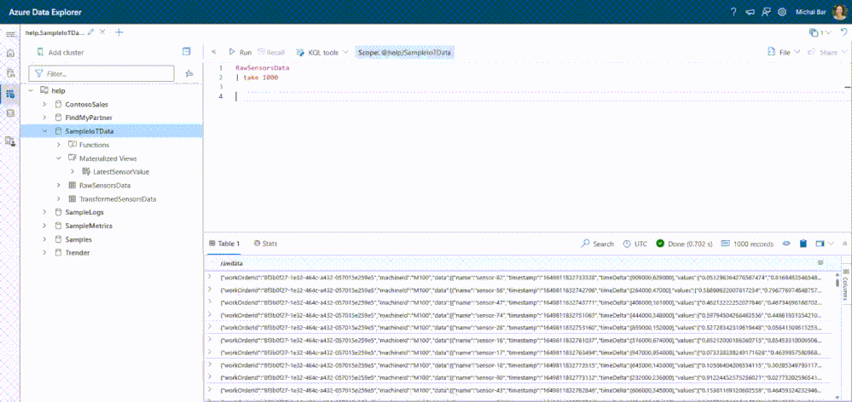Expand the TransformedSensorsData table

click(x=59, y=198)
